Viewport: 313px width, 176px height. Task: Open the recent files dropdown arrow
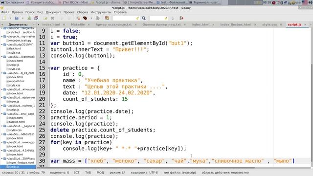(22, 18)
